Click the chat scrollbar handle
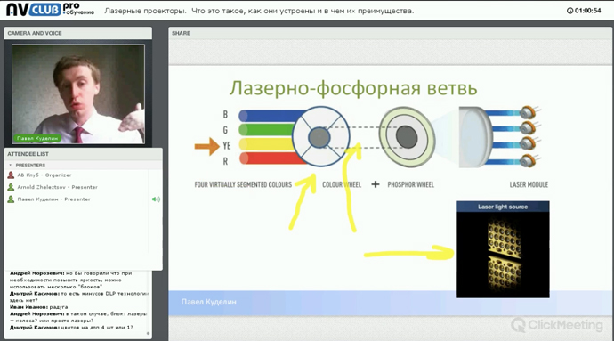Screen dimensions: 614x341 148,334
